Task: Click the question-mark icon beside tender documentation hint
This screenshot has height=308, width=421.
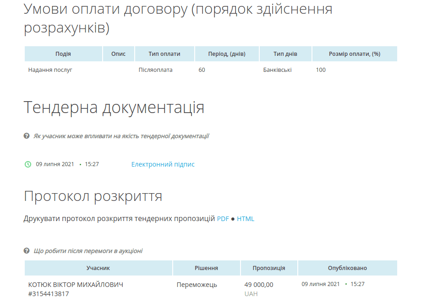Action: (x=27, y=136)
